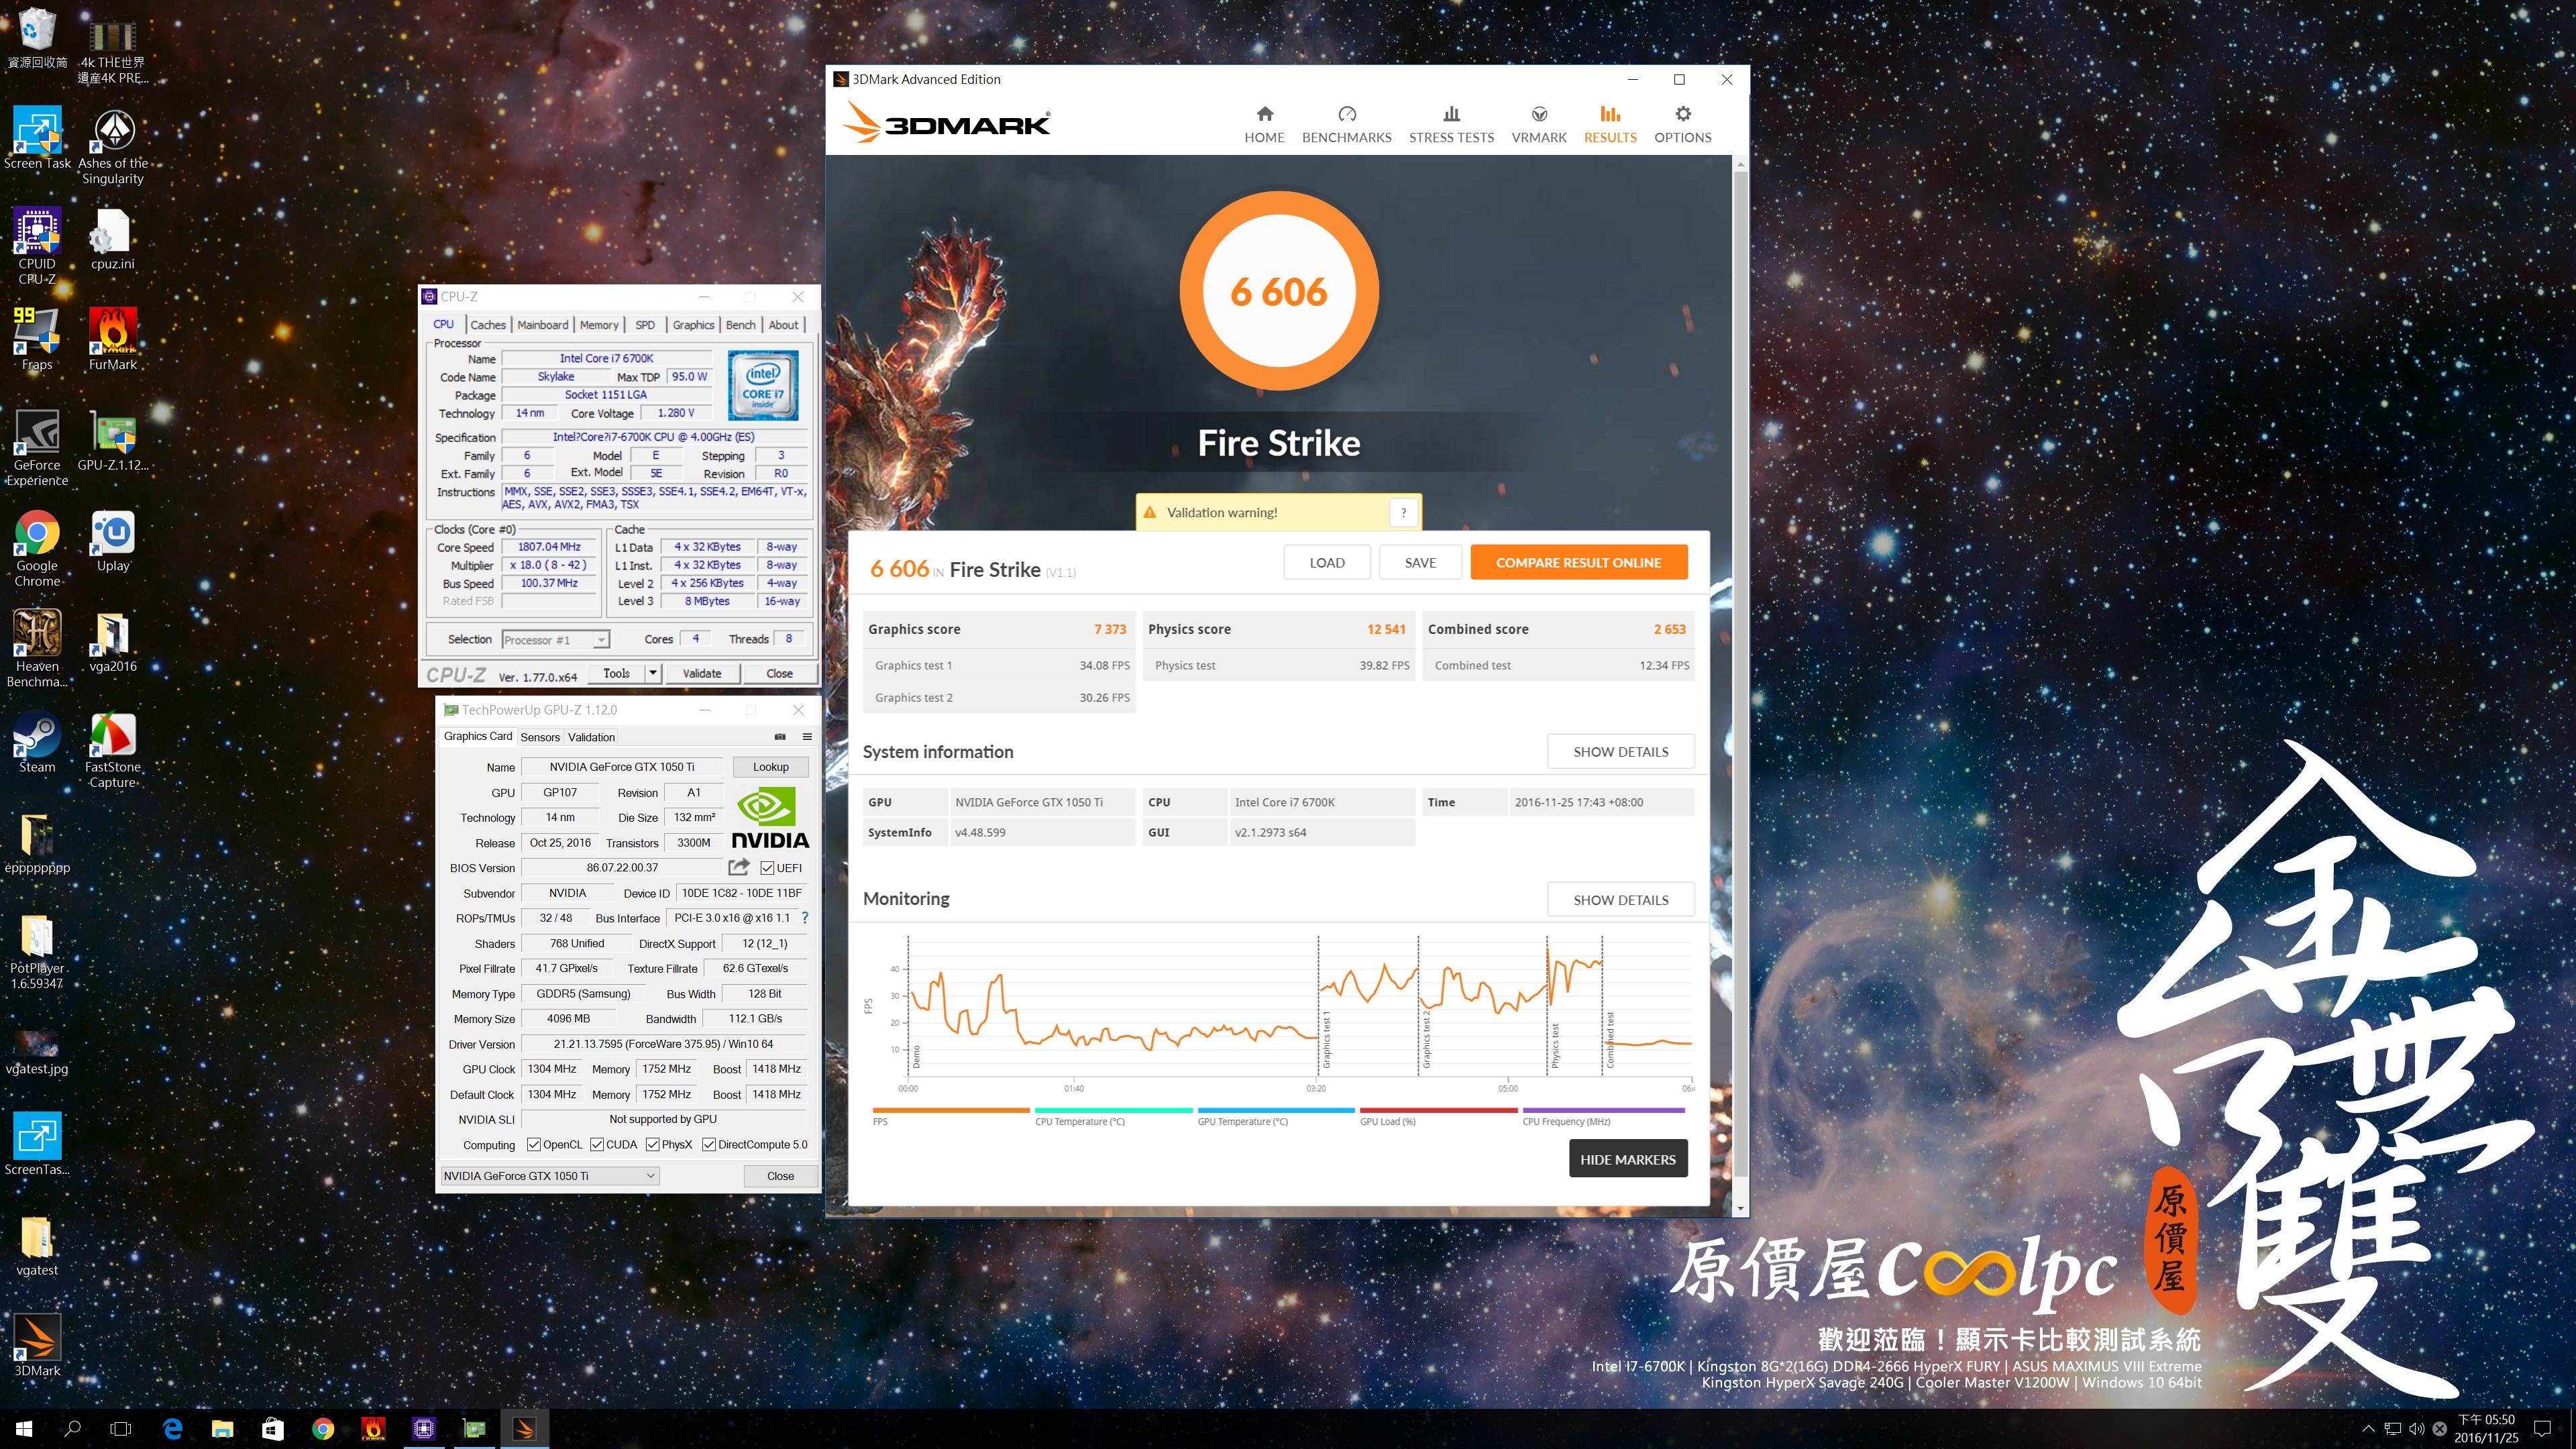Click GPU-Z screenshot camera icon

[x=780, y=737]
